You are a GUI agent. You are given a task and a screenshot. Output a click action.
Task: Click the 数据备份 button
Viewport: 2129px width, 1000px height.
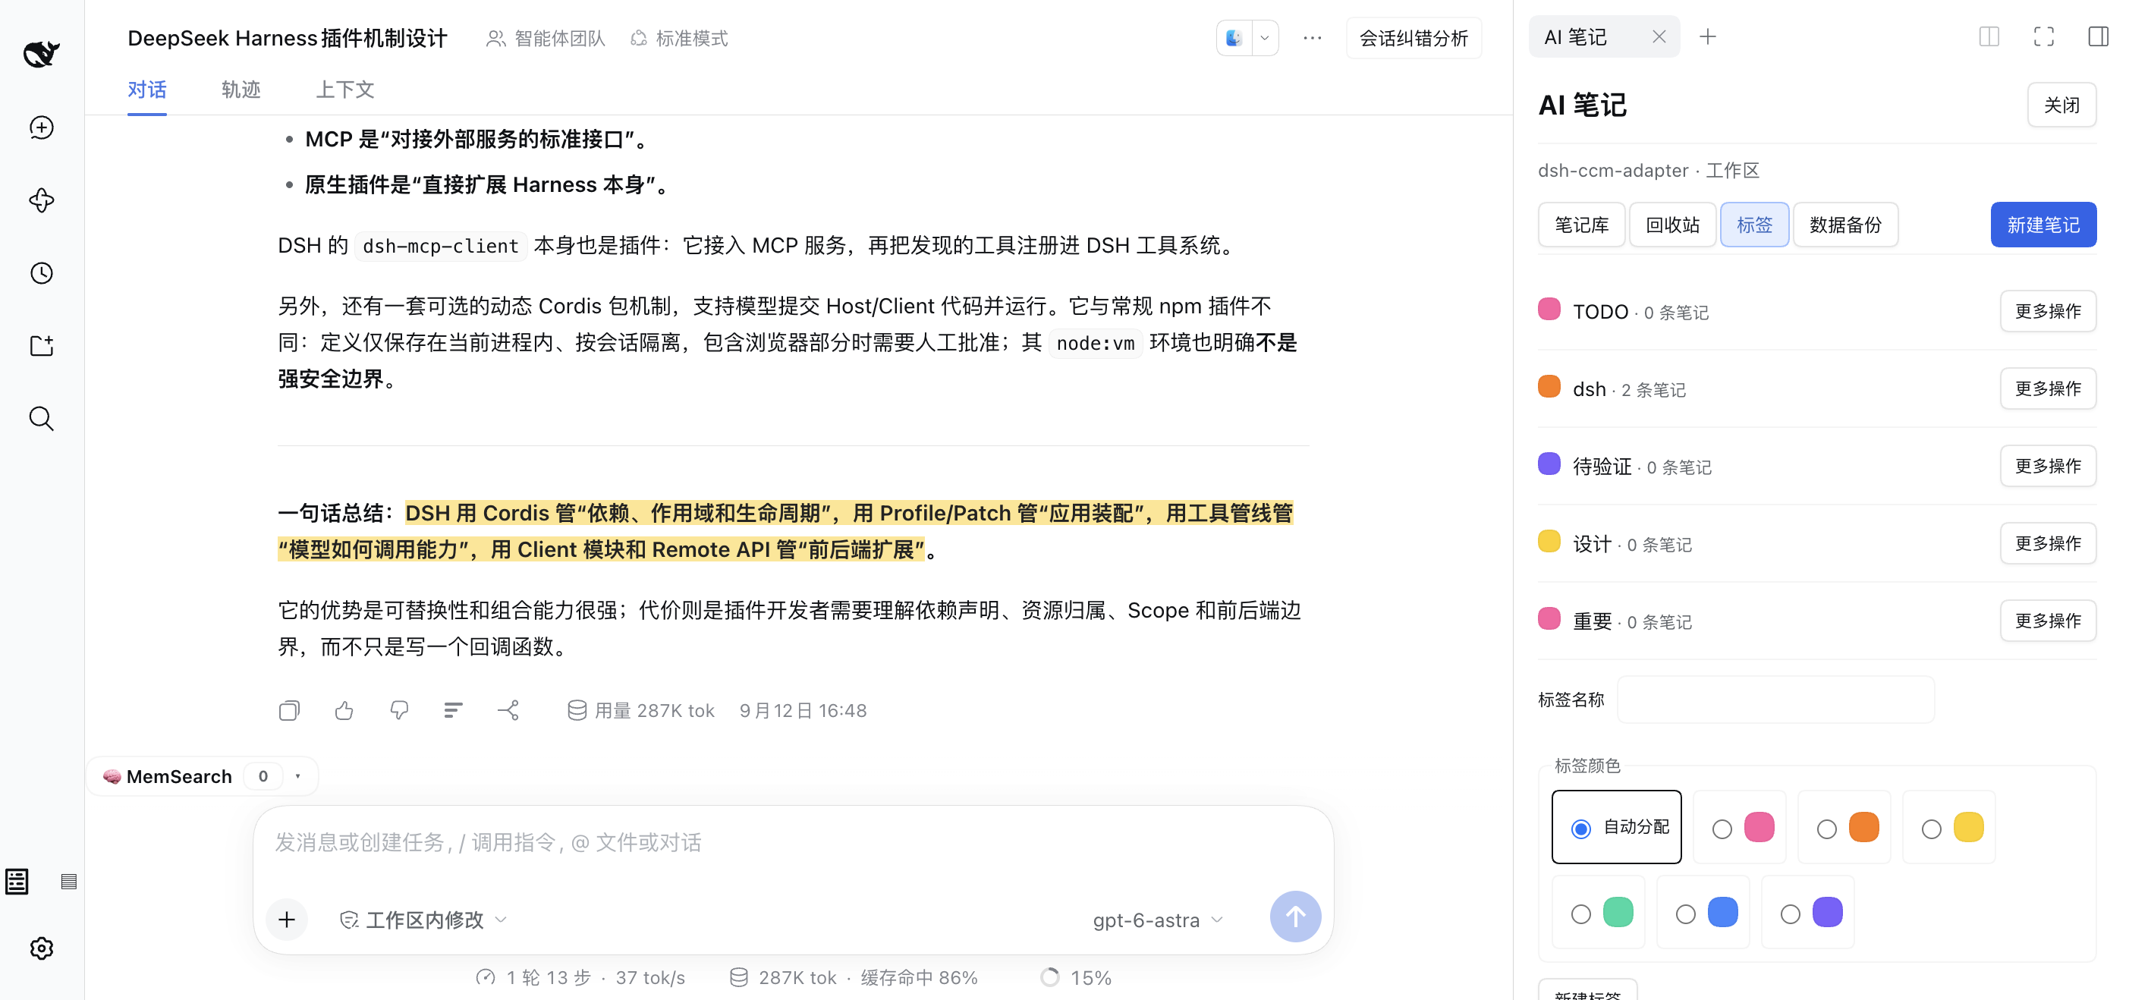pos(1844,224)
